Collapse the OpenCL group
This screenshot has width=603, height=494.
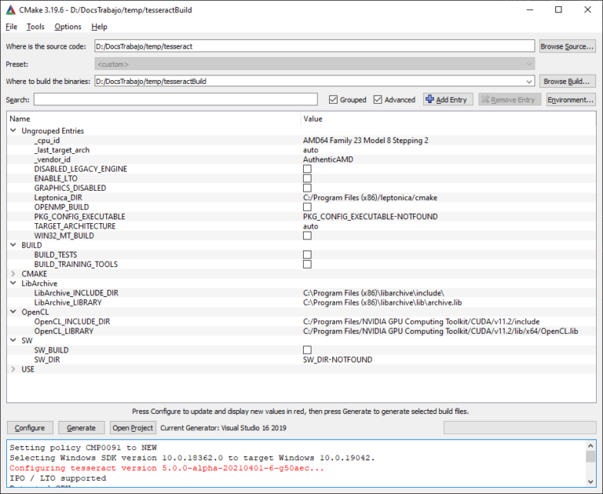tap(13, 312)
